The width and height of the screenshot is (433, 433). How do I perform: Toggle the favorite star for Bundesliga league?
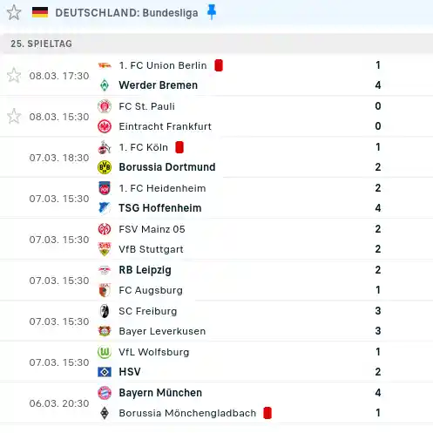[14, 13]
